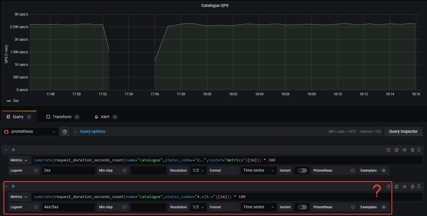Click the Min step info icon on query A
Image resolution: width=427 pixels, height=216 pixels.
click(125, 170)
